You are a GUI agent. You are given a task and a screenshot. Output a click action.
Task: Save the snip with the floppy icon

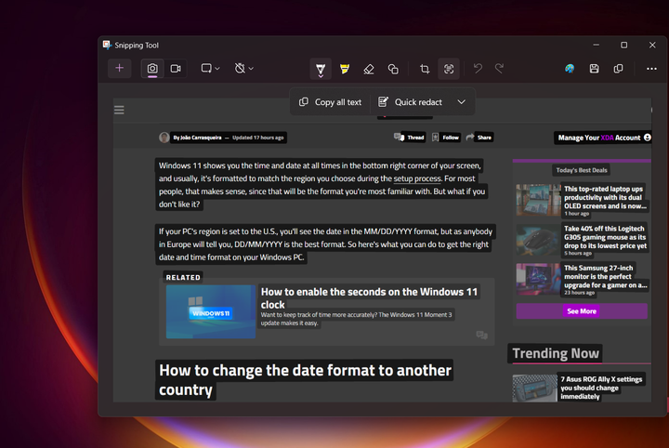[x=594, y=69]
